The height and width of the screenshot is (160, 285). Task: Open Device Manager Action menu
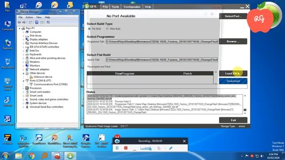click(29, 17)
